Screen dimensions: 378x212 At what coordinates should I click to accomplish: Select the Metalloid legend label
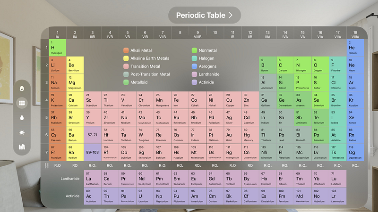(139, 82)
